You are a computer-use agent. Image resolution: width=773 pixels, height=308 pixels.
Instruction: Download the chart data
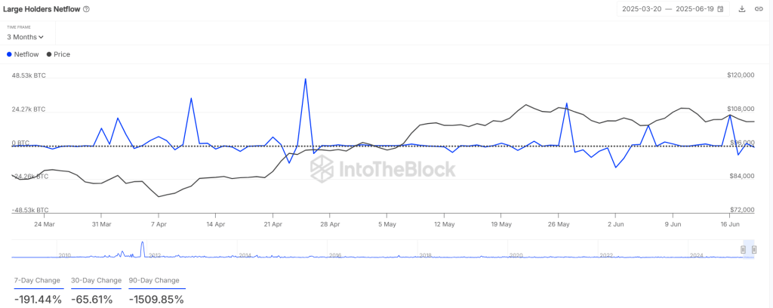tap(741, 9)
